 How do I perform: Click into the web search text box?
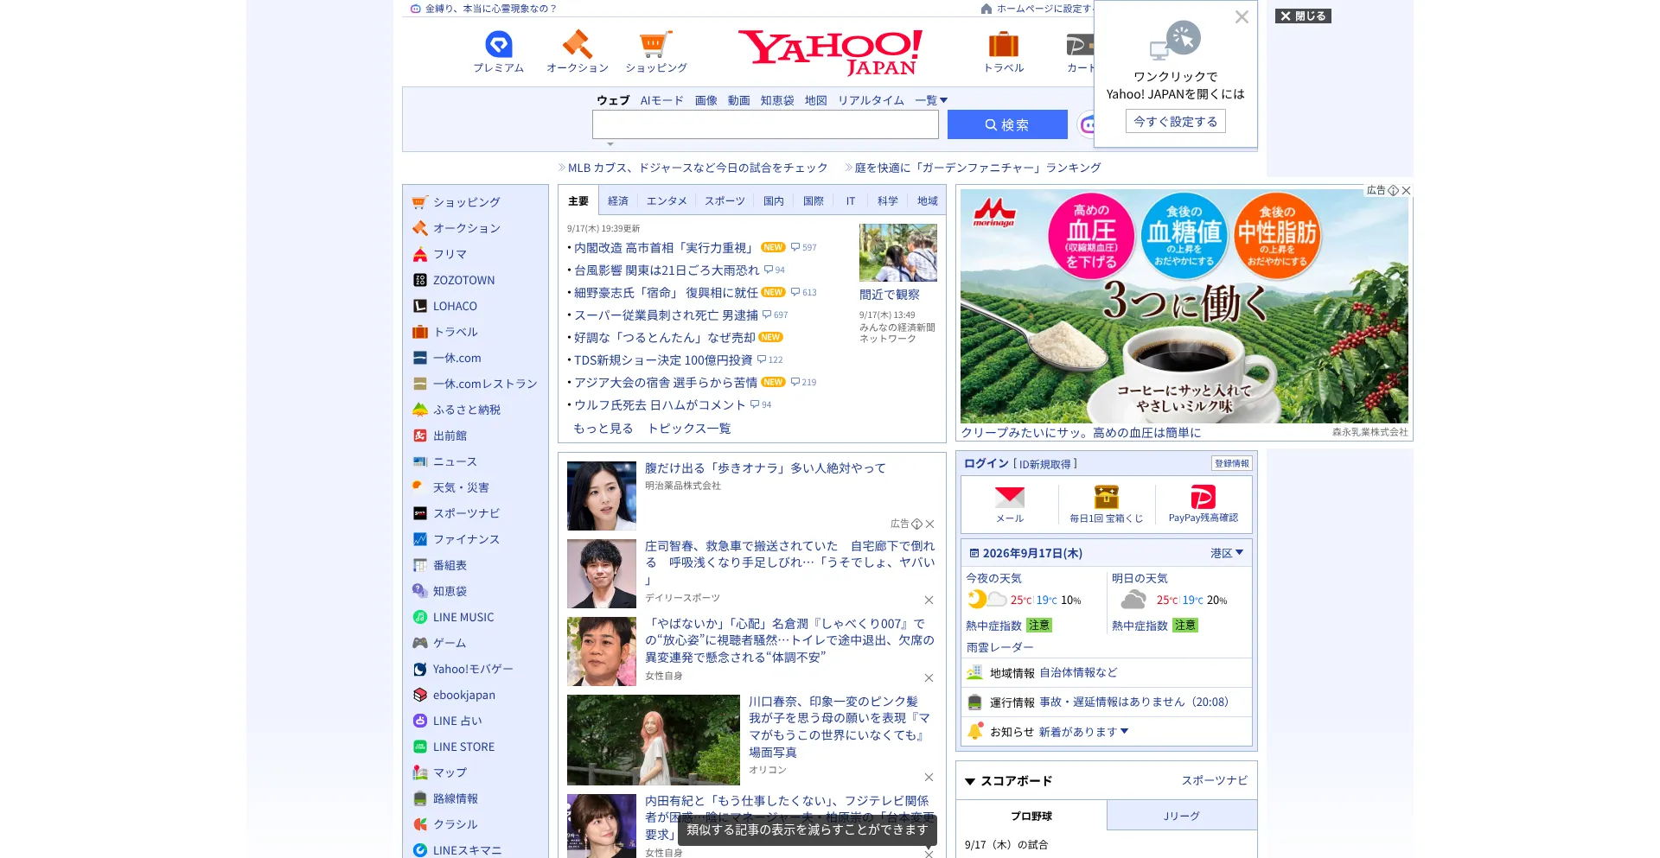765,124
